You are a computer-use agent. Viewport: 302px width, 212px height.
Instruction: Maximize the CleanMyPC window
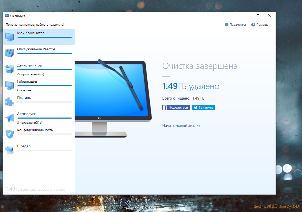[258, 16]
